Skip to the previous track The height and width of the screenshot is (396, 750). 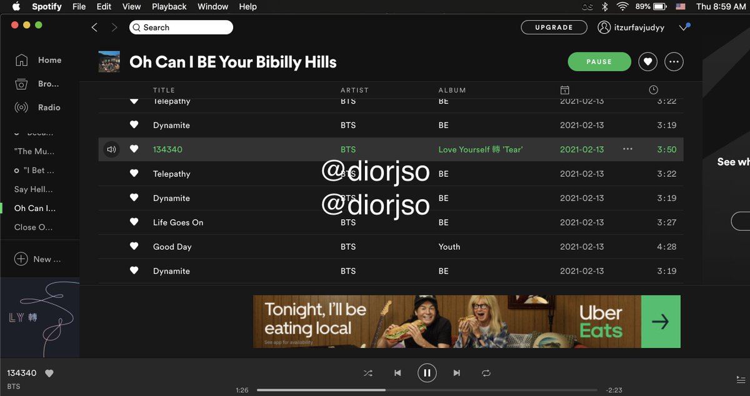(397, 373)
